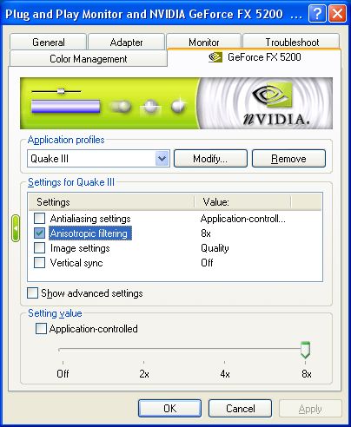Toggle the Vertical sync checkbox
The width and height of the screenshot is (351, 427).
click(39, 263)
